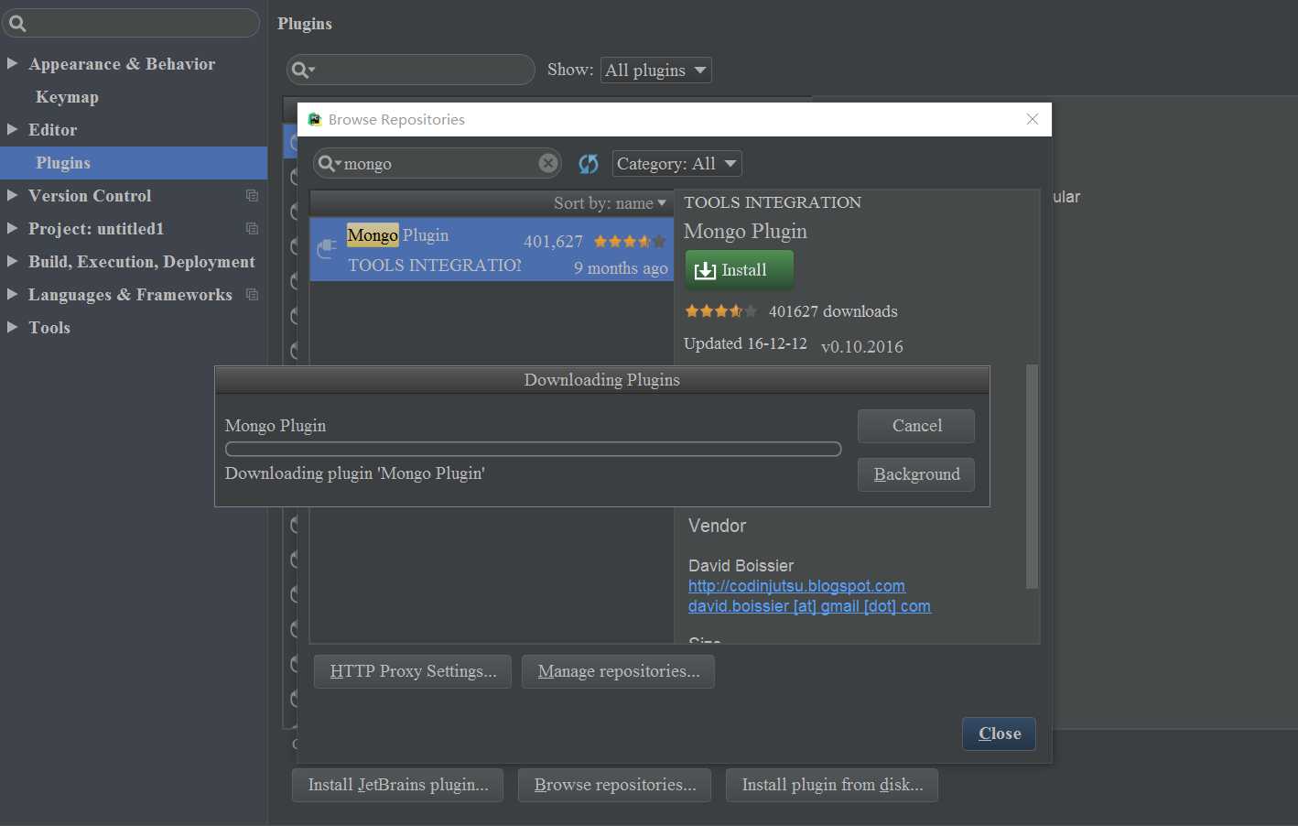Click the 'TOOLS INTEGRATION' category heading in details
This screenshot has height=826, width=1298.
tap(773, 202)
